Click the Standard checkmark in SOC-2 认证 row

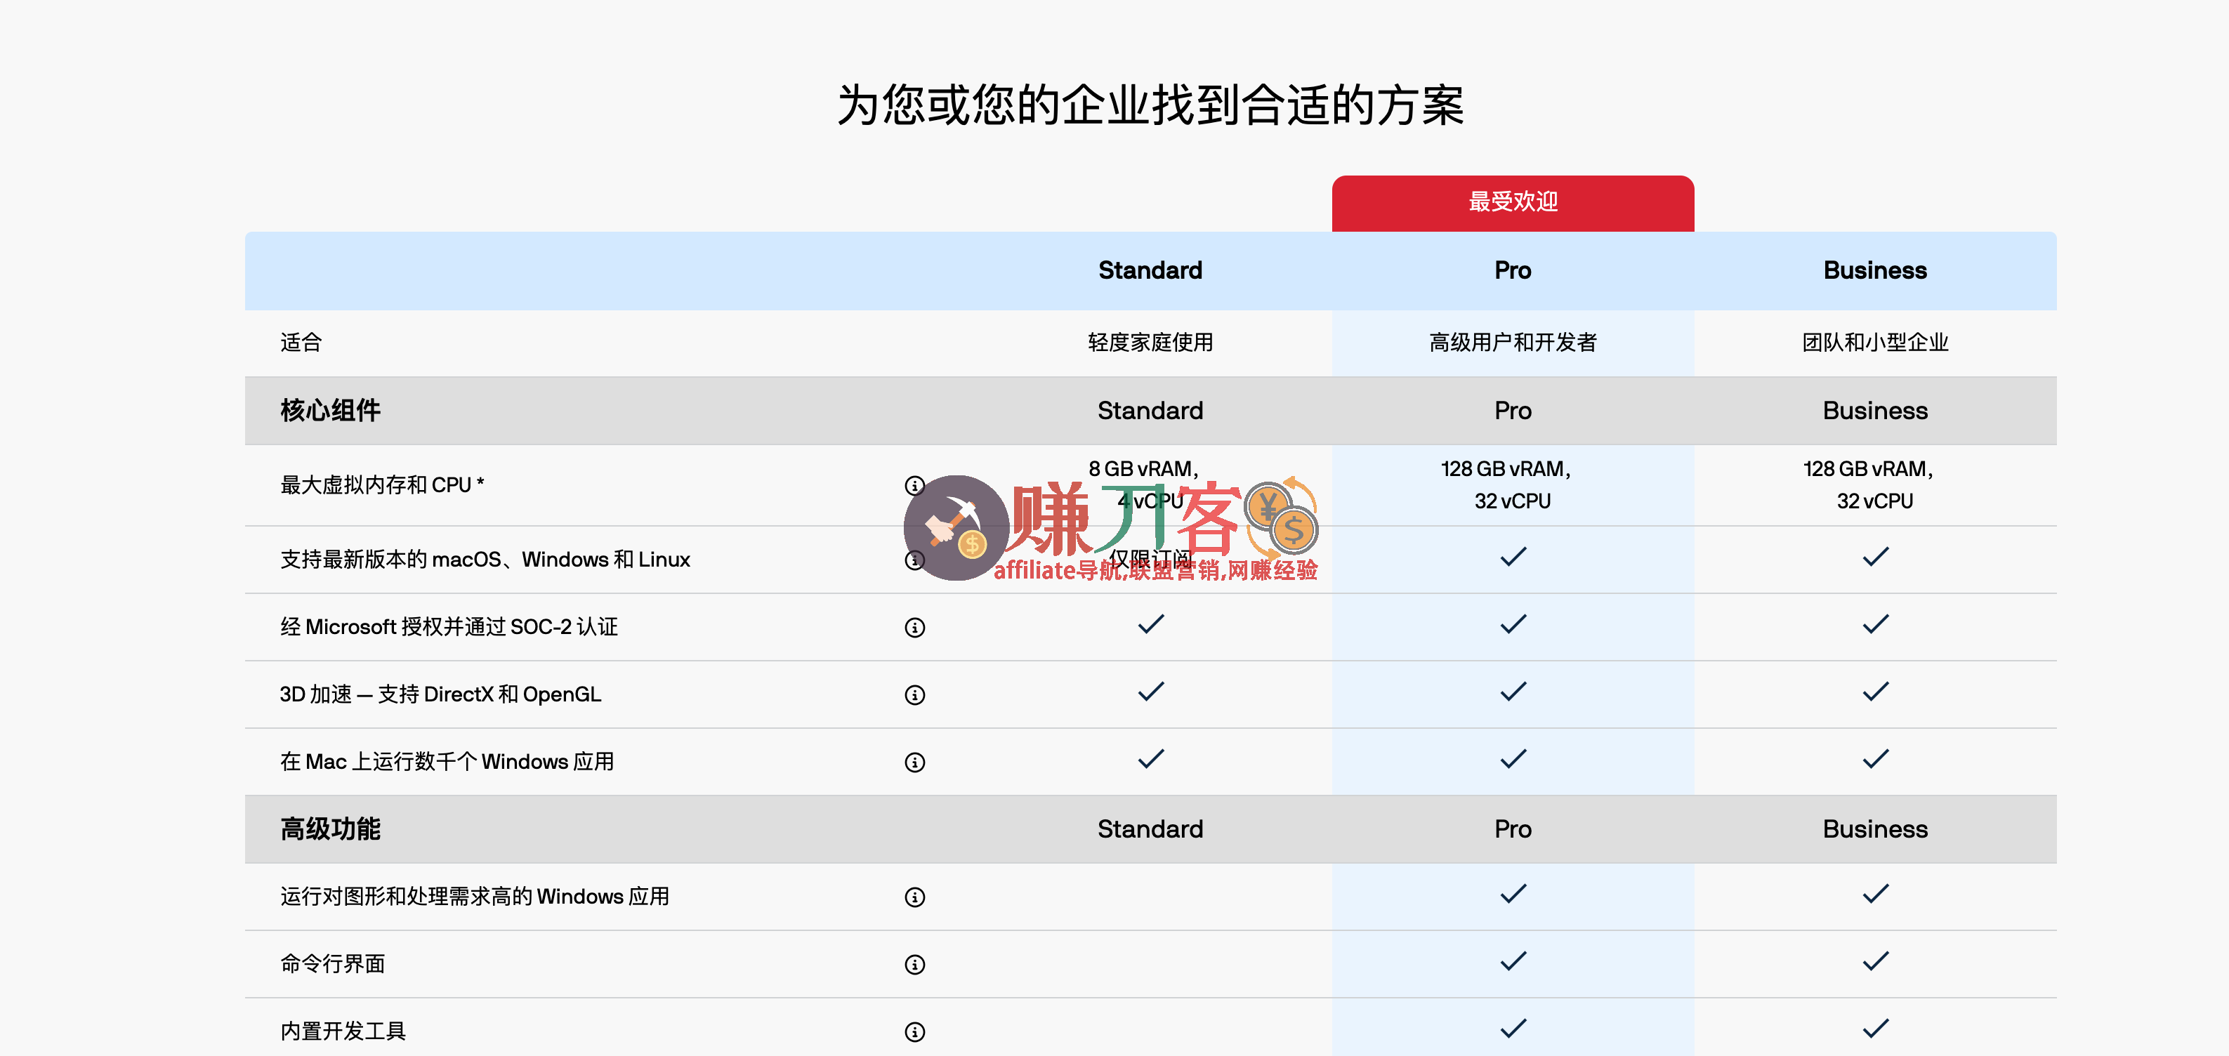point(1150,623)
